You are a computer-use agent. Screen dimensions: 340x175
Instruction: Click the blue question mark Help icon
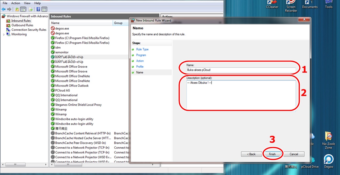click(x=38, y=9)
